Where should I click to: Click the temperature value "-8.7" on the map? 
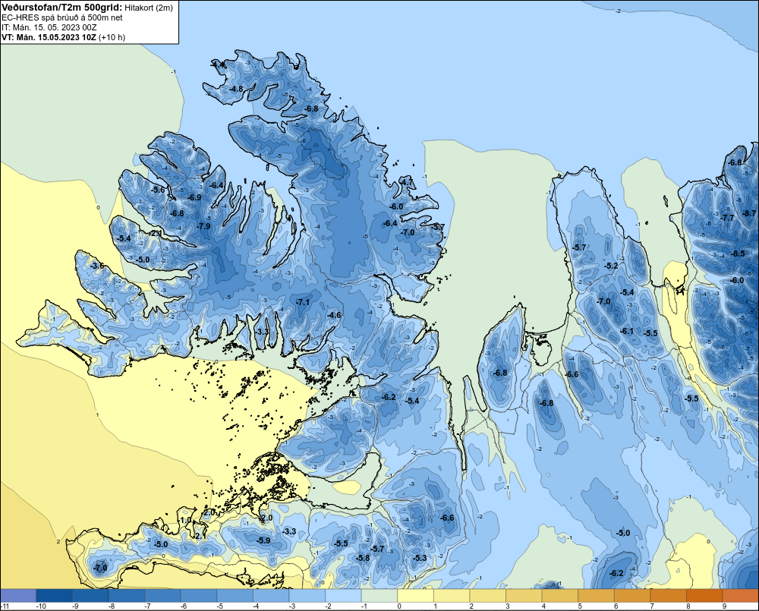[x=749, y=213]
